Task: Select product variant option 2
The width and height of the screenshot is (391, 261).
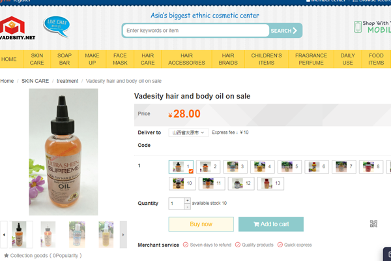Action: coord(208,166)
